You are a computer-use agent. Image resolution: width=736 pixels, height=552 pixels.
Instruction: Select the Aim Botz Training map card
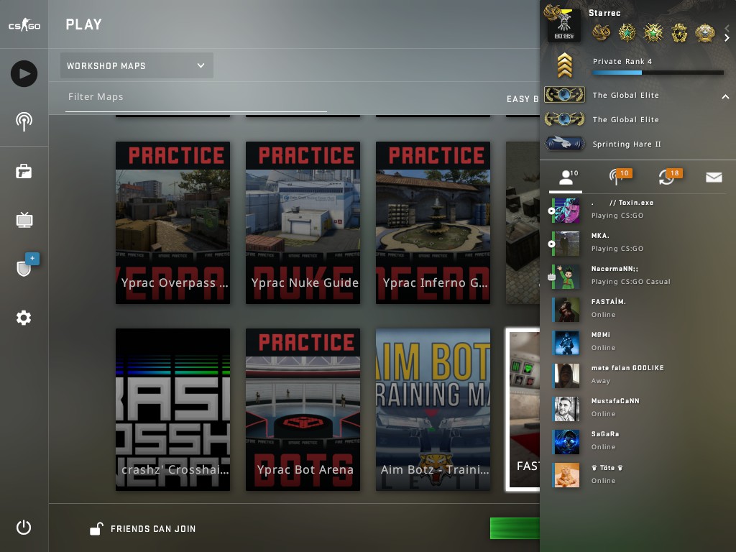point(433,409)
